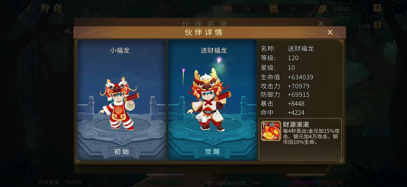Click the exclamation info icon near 1.5%
This screenshot has height=187, width=407.
[x=378, y=25]
